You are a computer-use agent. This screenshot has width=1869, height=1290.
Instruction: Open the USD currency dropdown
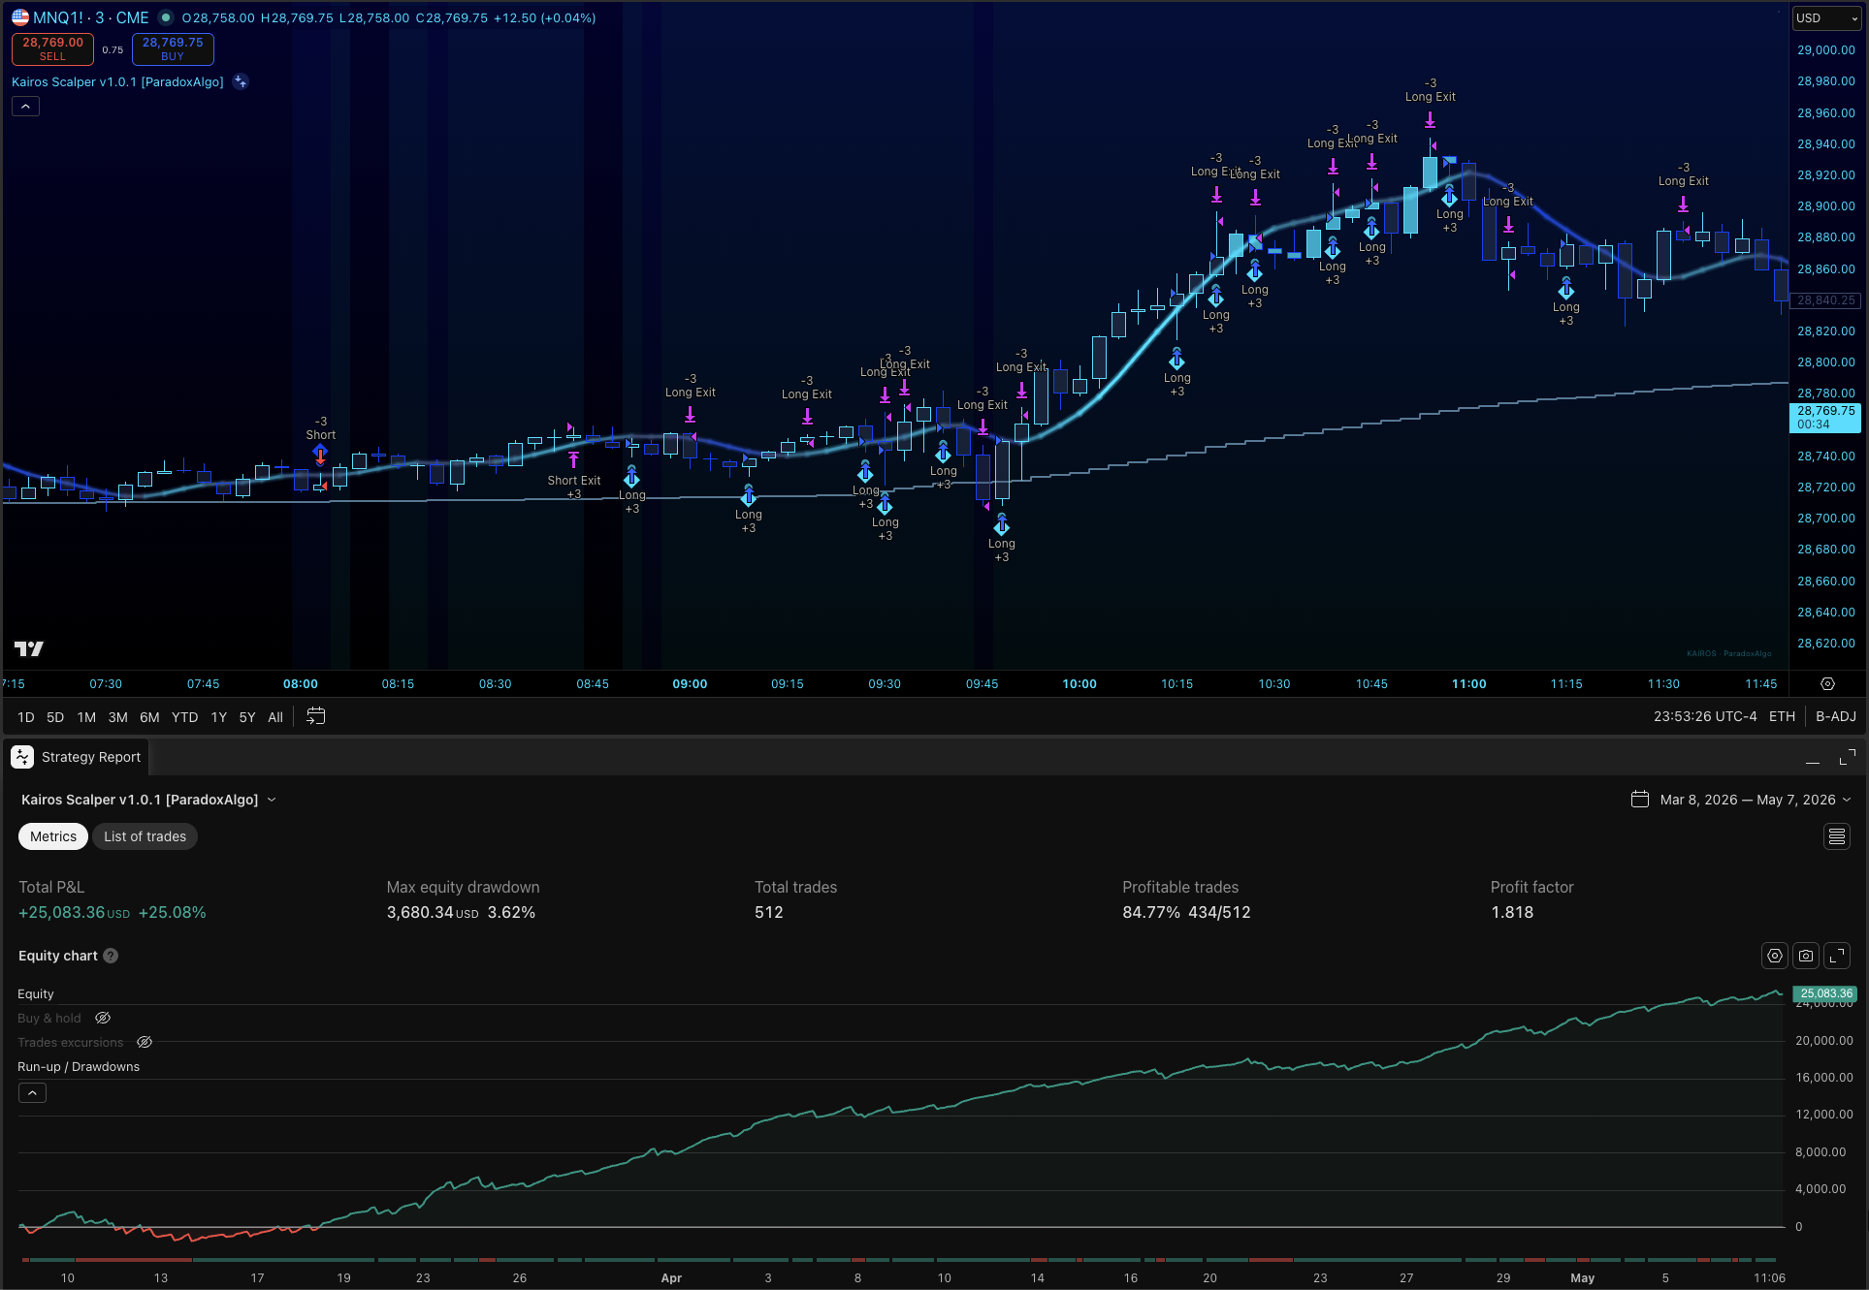pyautogui.click(x=1826, y=17)
